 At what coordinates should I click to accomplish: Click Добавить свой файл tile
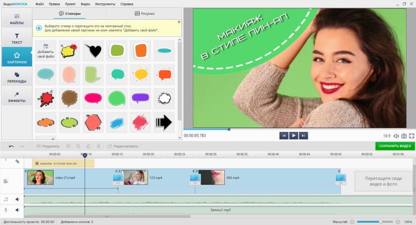pyautogui.click(x=45, y=51)
